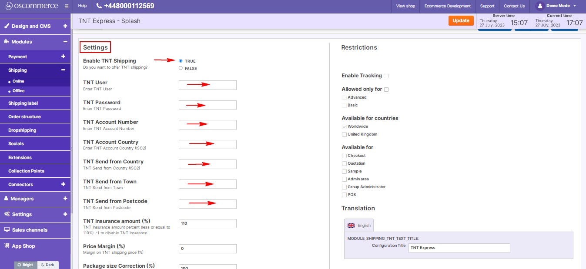Select FALSE for Enable TNT Shipping
Screen dimensions: 586x269
(x=181, y=68)
